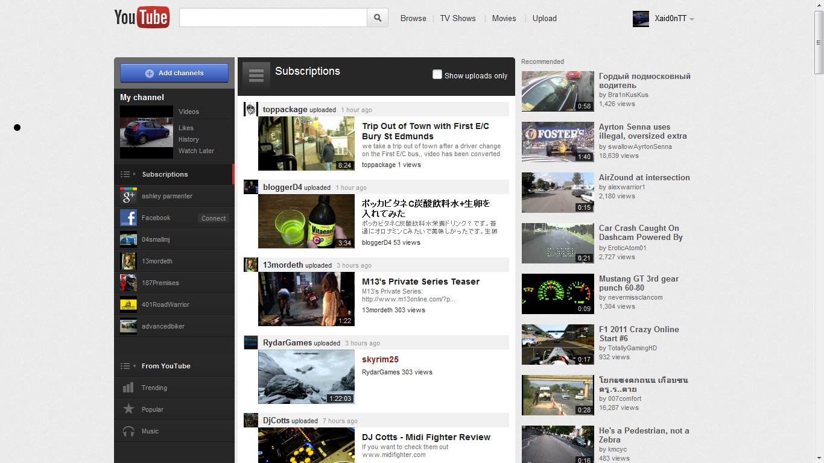Image resolution: width=824 pixels, height=463 pixels.
Task: Open DJ Cotts - Midi Fighter Review title
Action: (x=426, y=437)
